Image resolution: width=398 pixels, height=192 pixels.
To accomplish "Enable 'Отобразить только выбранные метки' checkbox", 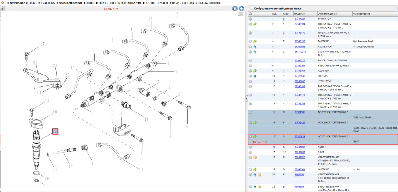I will [252, 8].
